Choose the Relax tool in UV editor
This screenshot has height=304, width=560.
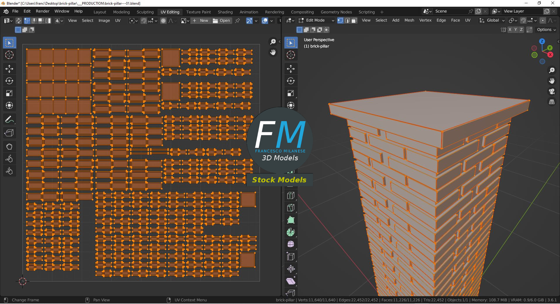pyautogui.click(x=9, y=159)
